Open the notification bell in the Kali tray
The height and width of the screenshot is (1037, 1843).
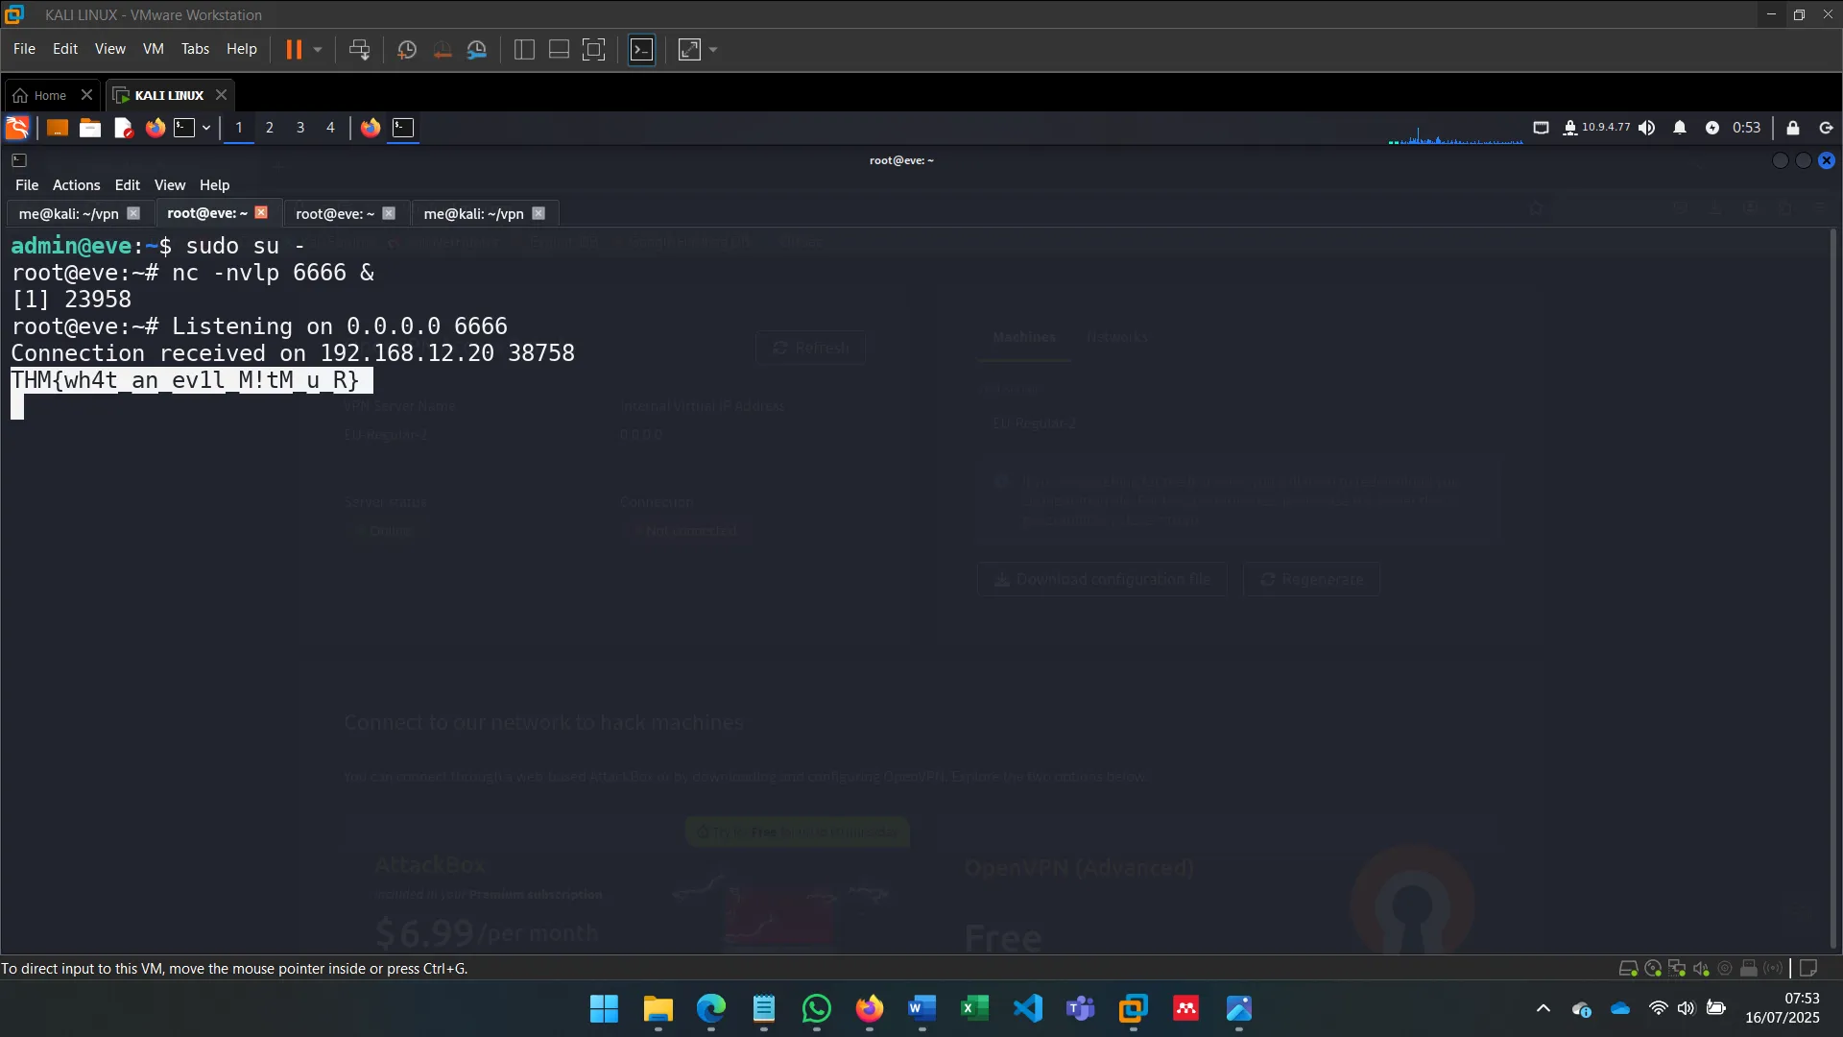(1681, 127)
